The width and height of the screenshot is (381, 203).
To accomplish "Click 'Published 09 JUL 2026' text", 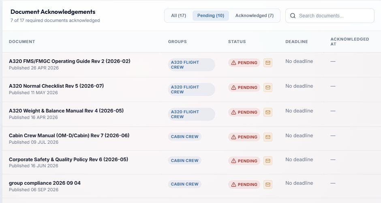I will click(x=34, y=142).
